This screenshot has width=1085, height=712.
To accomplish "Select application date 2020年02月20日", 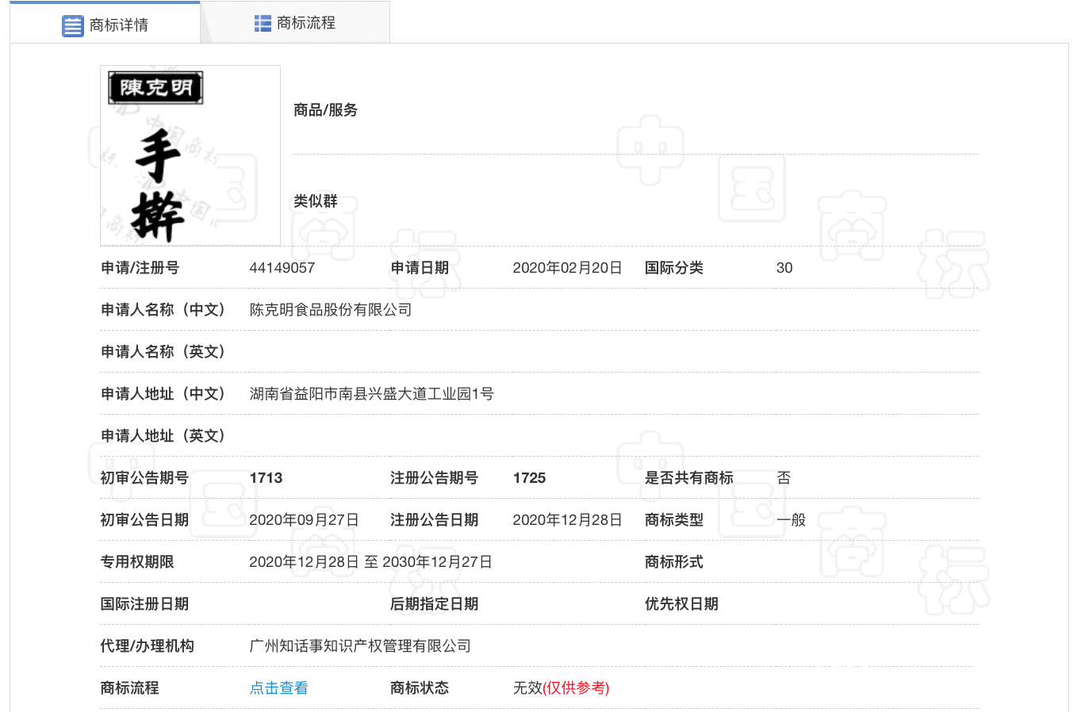I will (567, 268).
